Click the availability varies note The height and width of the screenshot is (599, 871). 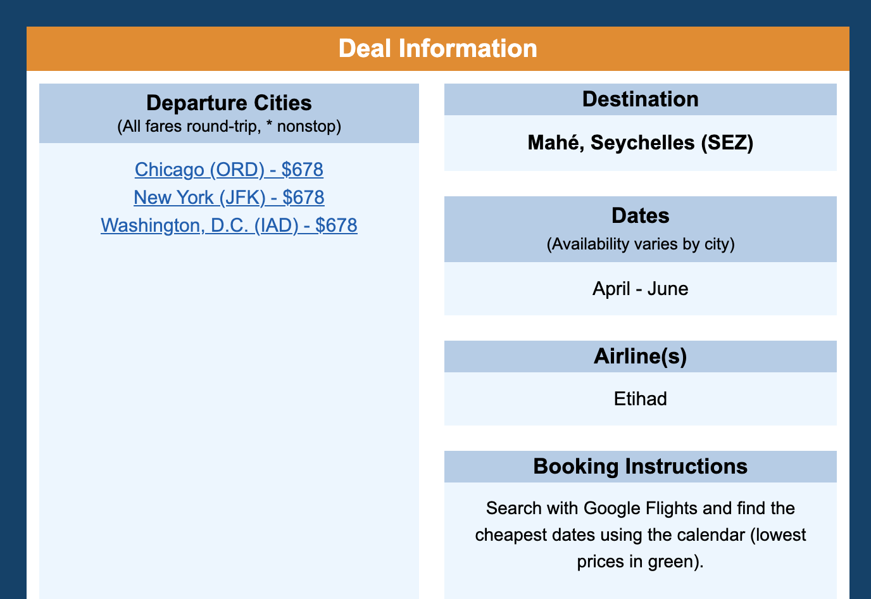tap(640, 243)
